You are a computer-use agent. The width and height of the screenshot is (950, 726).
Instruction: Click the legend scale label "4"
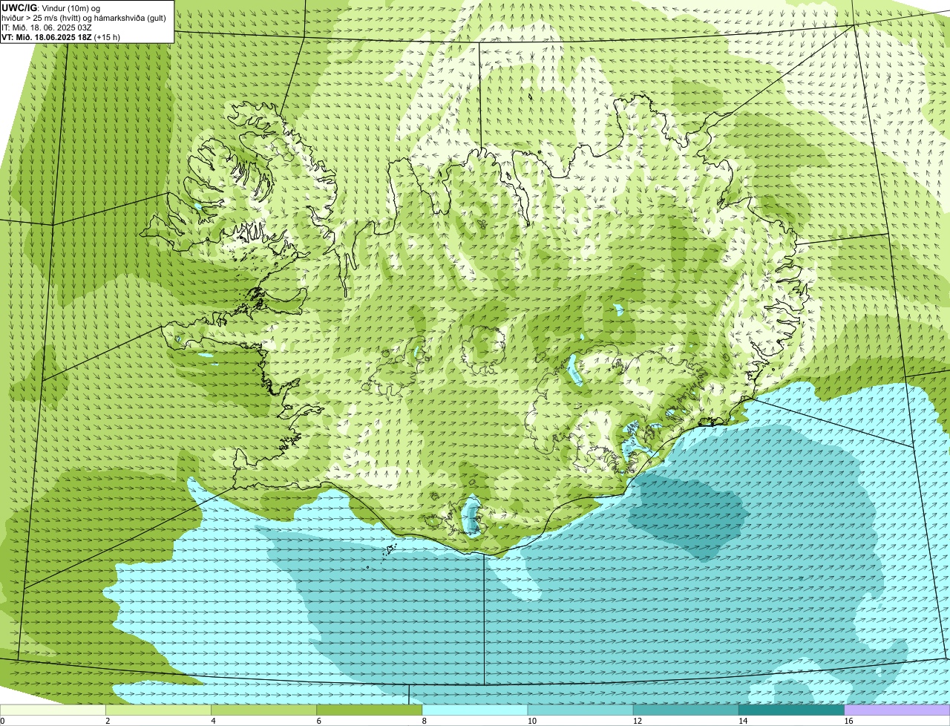tap(213, 721)
